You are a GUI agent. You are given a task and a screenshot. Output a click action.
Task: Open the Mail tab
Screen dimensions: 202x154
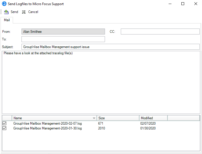pyautogui.click(x=7, y=20)
